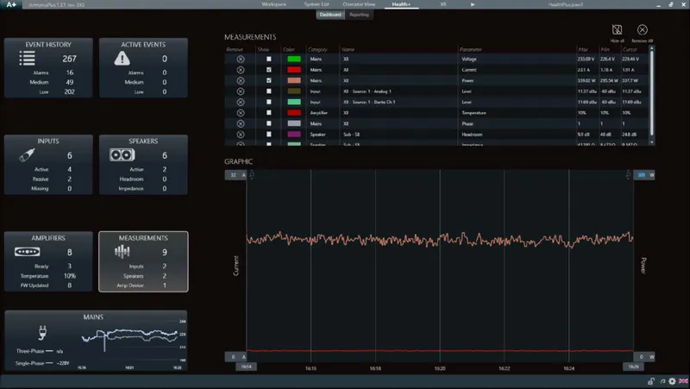
Task: Check Show box for Amplifier Temperature
Action: click(x=269, y=113)
